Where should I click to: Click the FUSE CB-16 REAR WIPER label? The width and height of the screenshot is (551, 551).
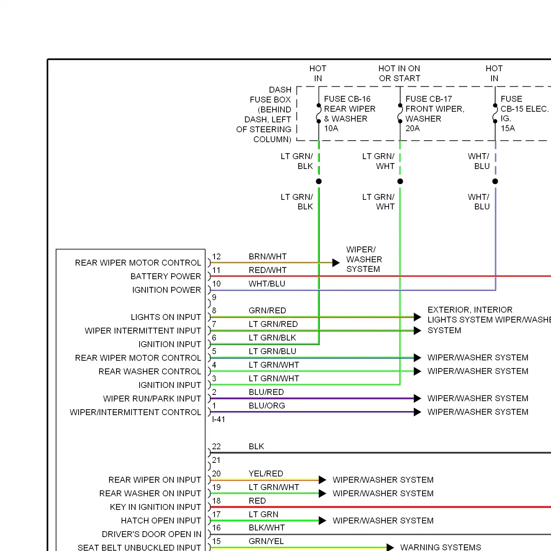pos(349,114)
